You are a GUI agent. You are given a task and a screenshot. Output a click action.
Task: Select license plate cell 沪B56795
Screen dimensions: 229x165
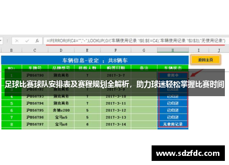coord(35,110)
